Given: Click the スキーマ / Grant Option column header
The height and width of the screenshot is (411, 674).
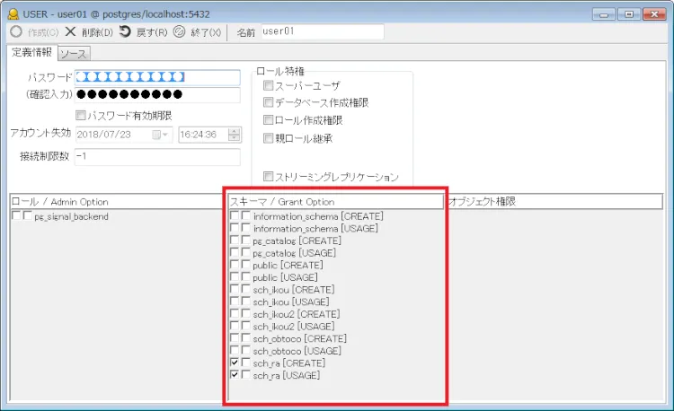Looking at the screenshot, I should pyautogui.click(x=335, y=202).
